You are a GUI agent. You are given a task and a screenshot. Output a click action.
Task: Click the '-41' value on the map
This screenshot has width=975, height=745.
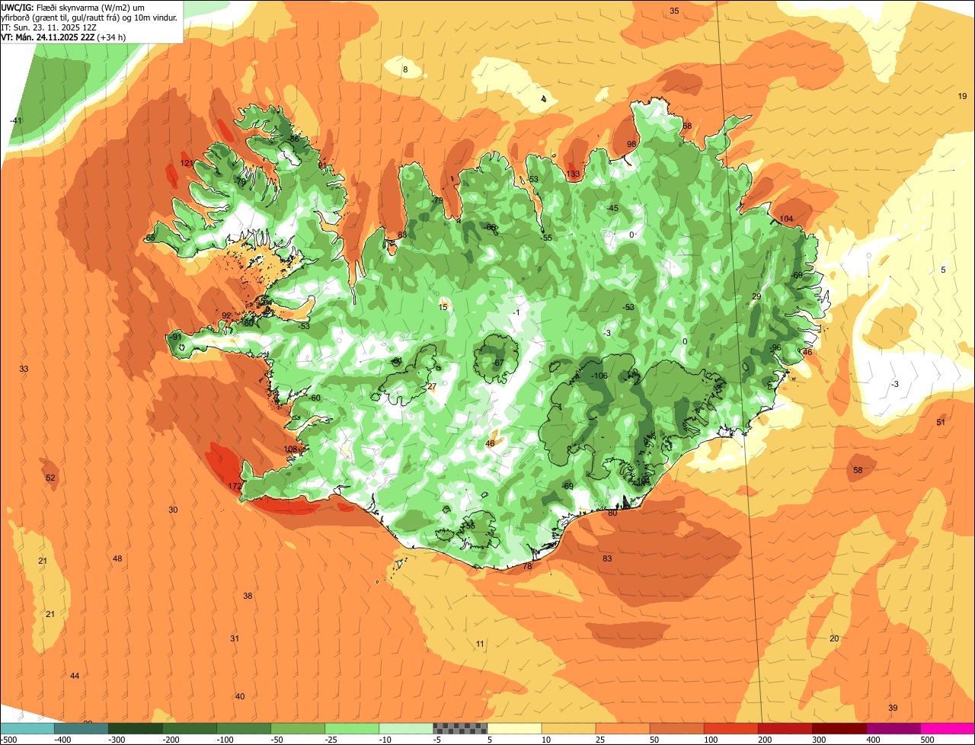[16, 120]
